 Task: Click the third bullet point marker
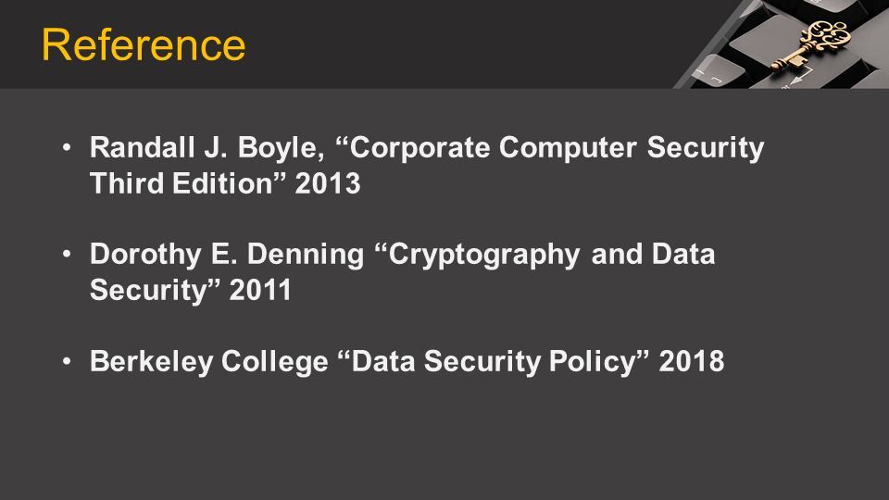pyautogui.click(x=67, y=360)
